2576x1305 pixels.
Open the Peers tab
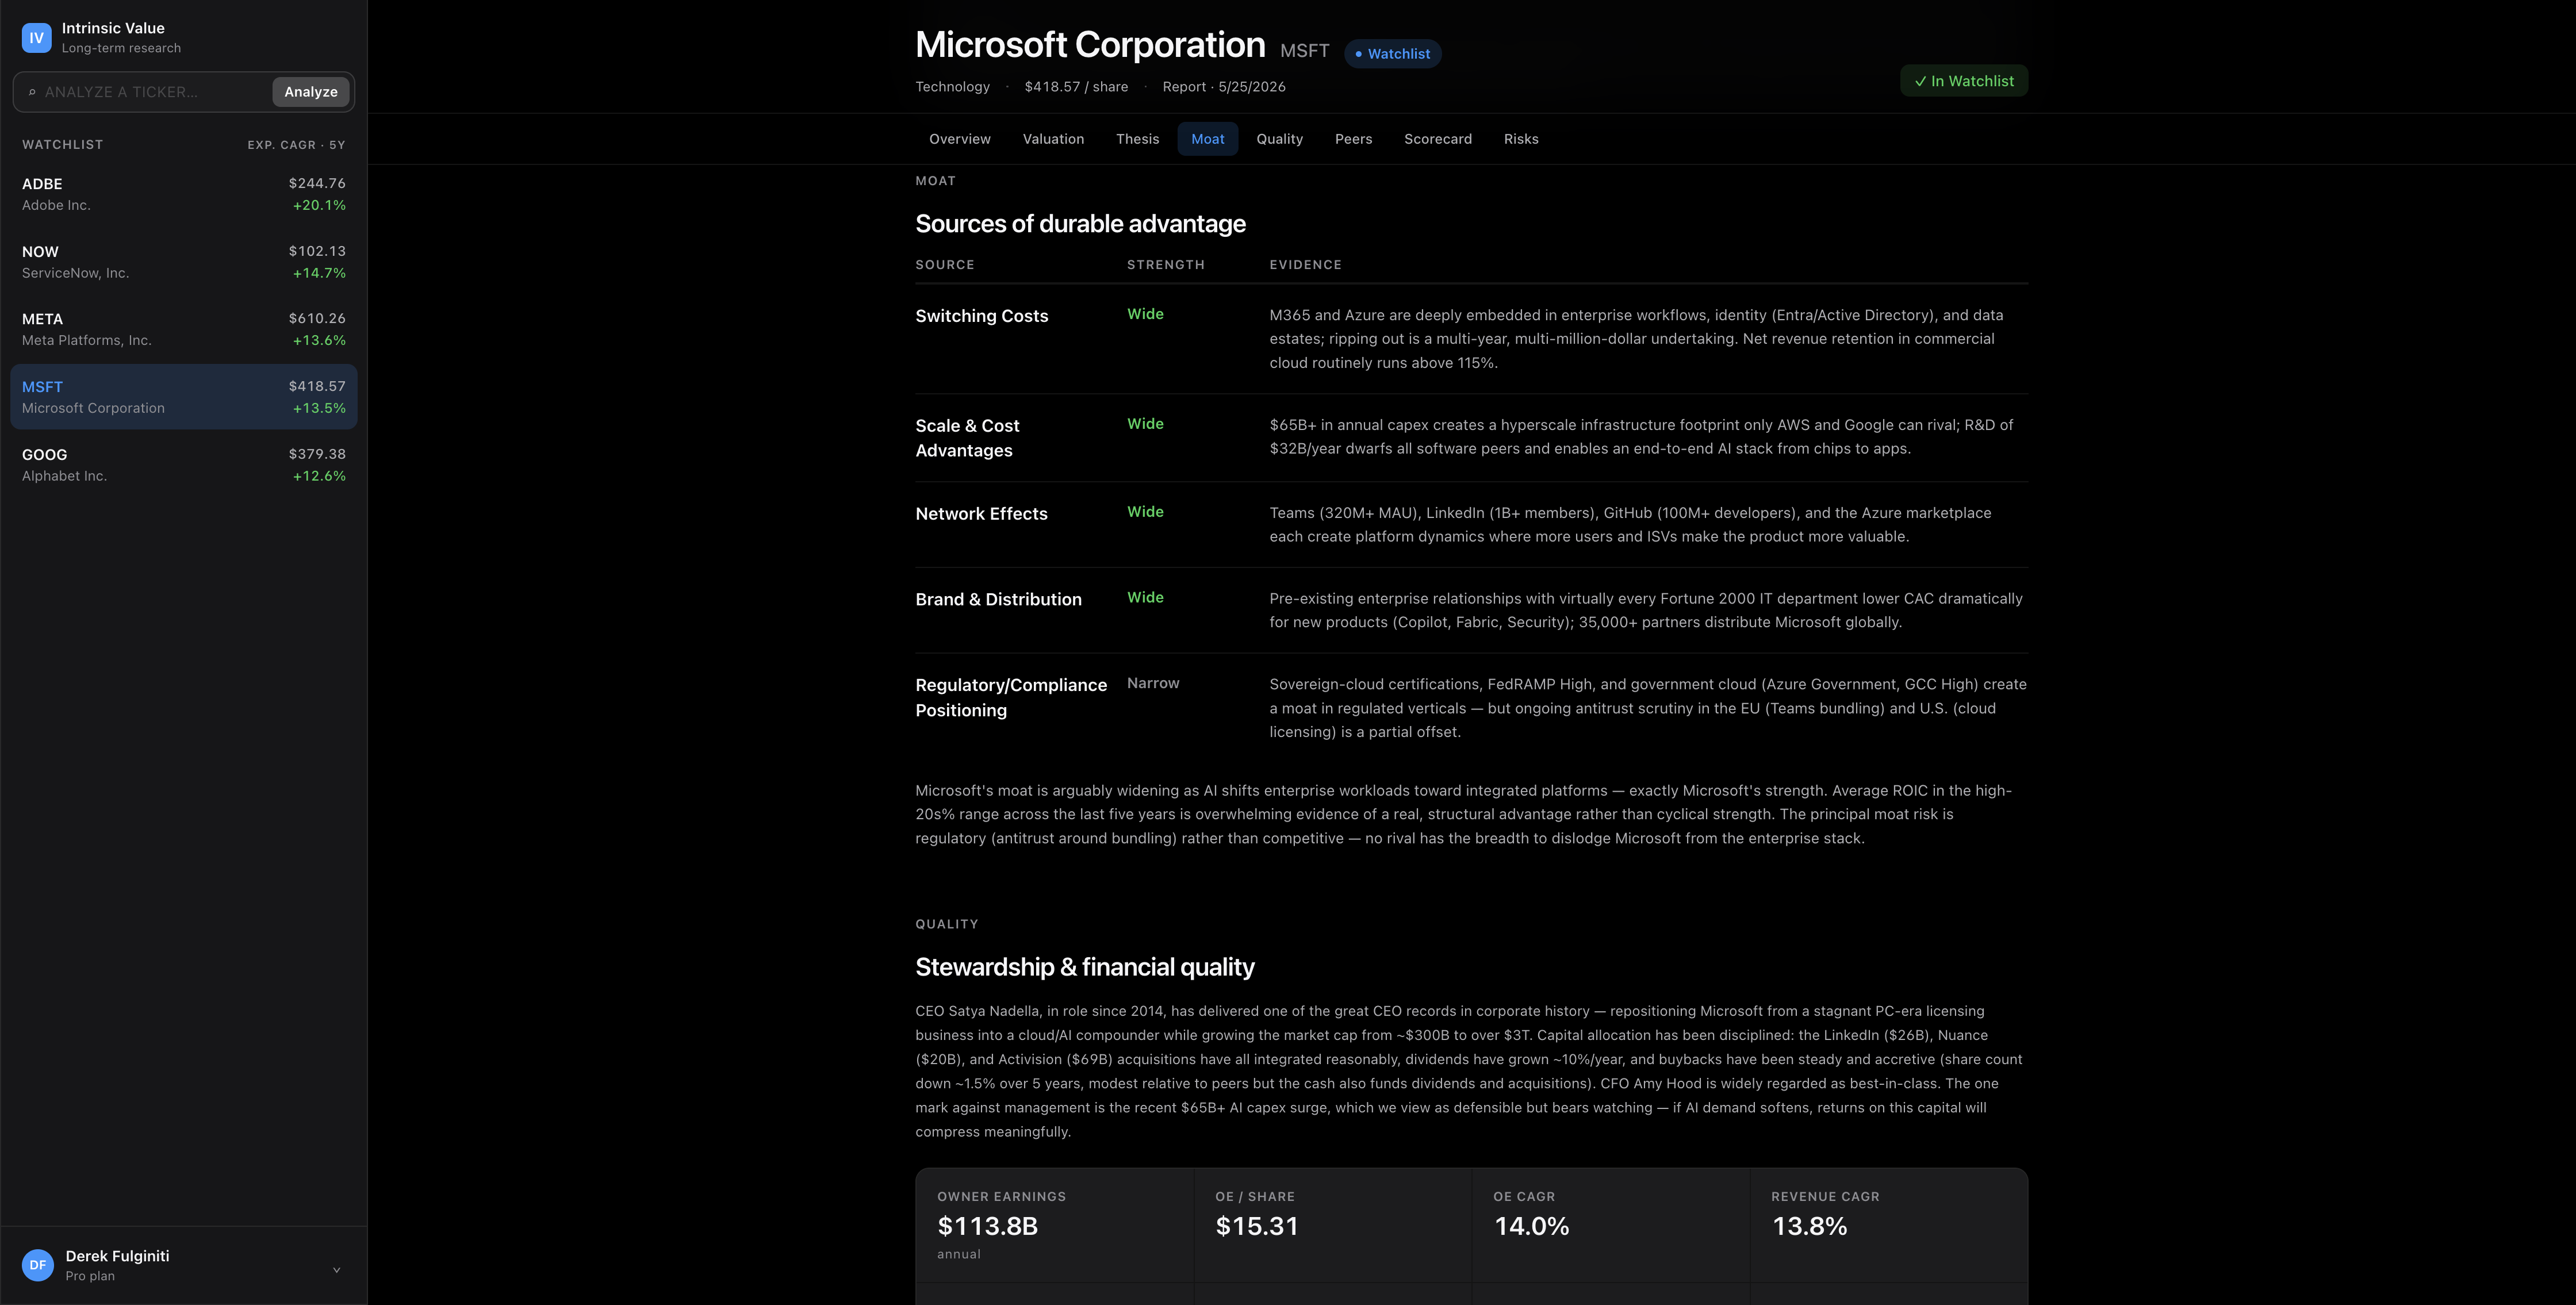[1354, 139]
